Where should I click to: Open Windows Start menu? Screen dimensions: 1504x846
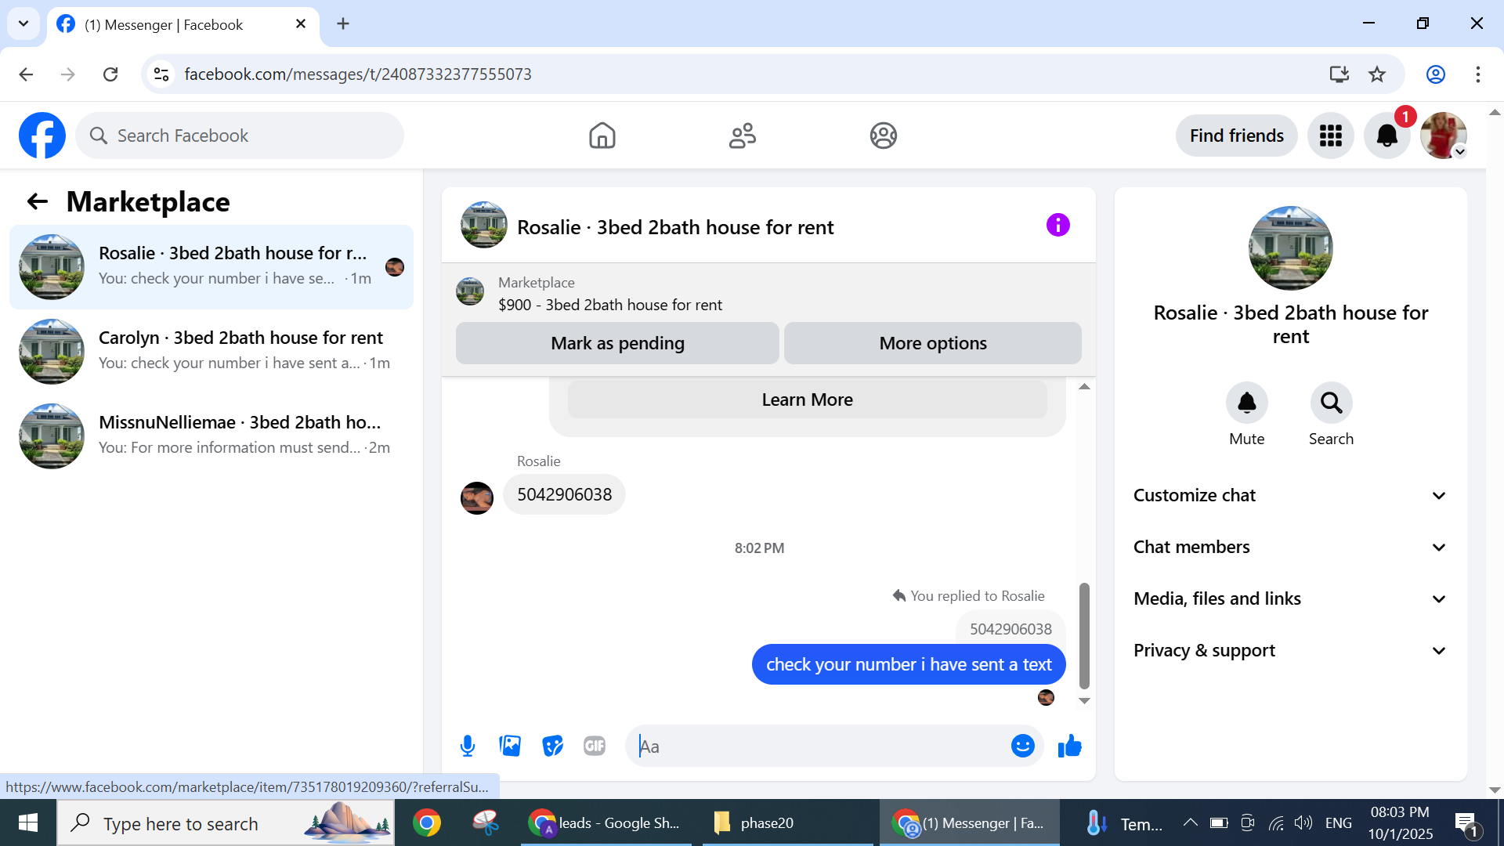[28, 822]
